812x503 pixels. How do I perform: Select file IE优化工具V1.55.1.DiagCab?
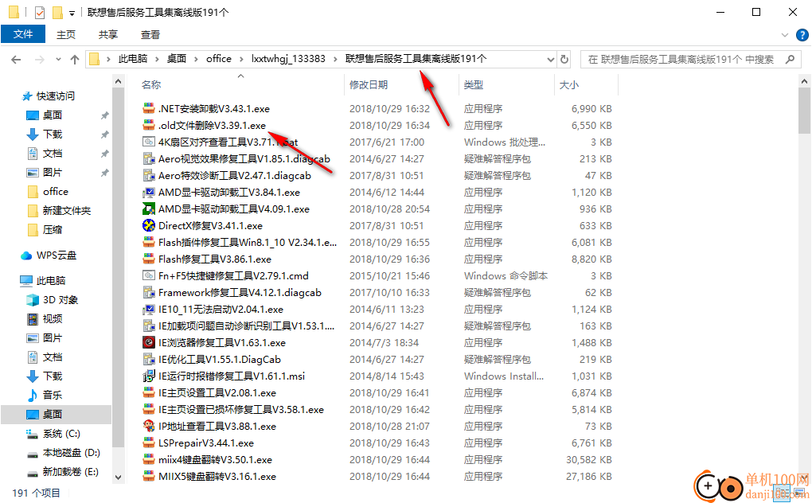coord(220,360)
